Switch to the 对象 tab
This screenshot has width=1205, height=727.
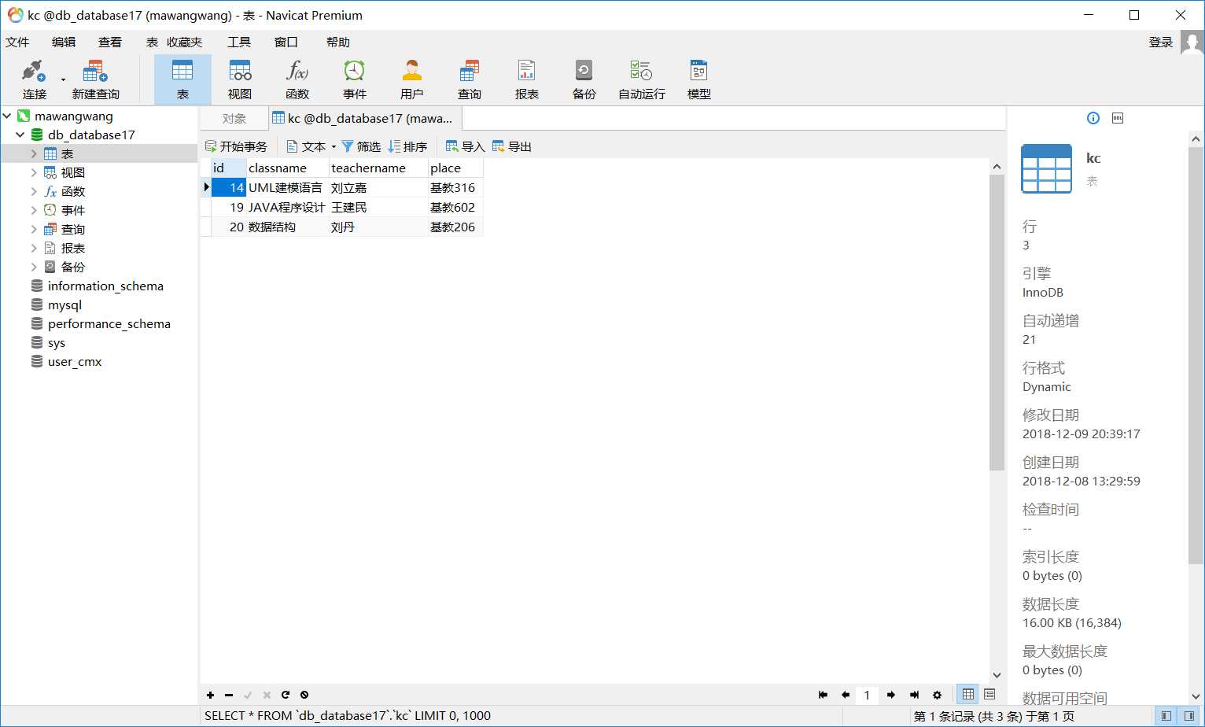point(234,118)
